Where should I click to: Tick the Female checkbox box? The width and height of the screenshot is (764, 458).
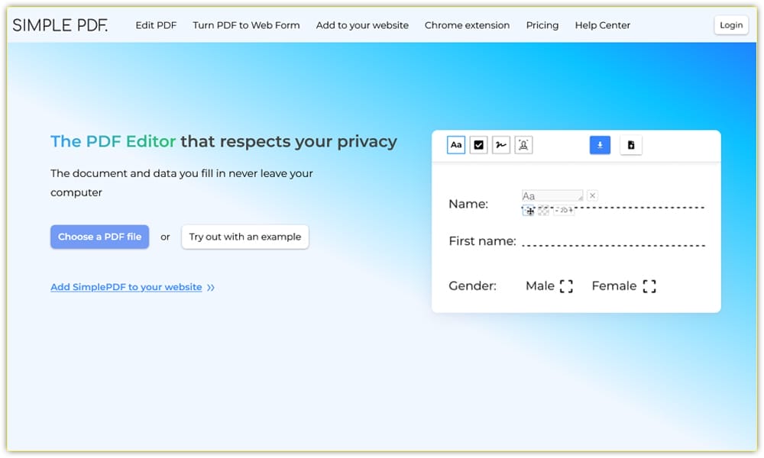click(x=649, y=286)
